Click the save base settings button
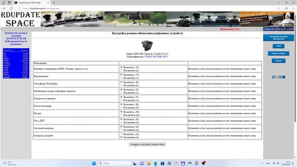Screen dimensions: 297x167 coord(147,144)
